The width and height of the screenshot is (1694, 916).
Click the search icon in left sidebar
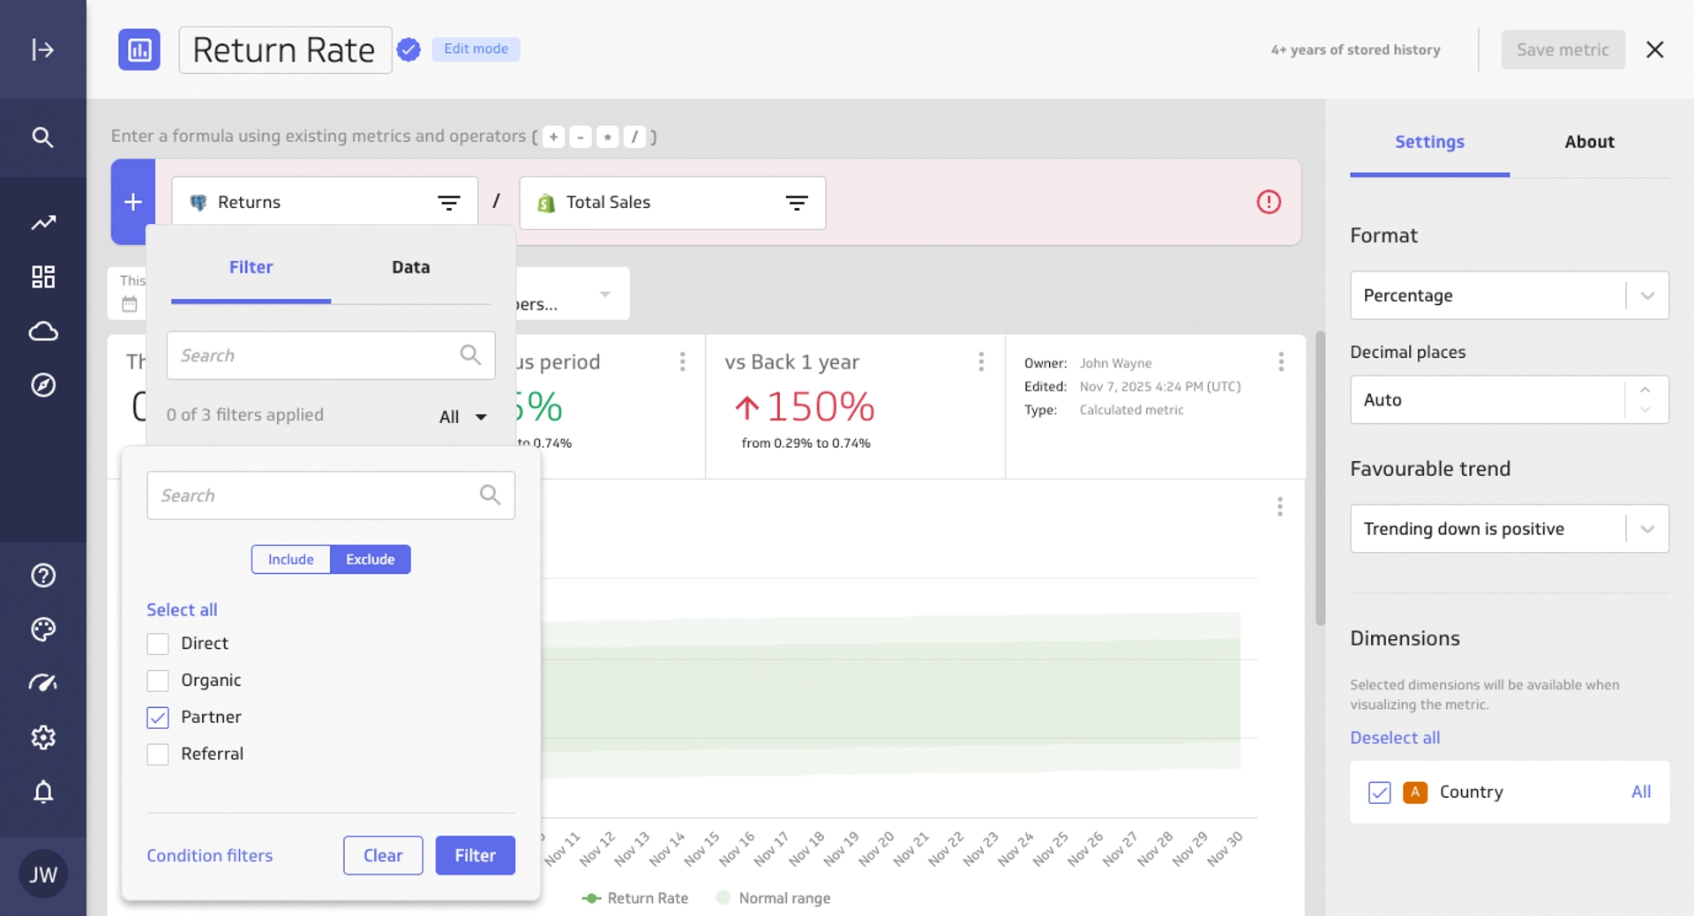[42, 137]
